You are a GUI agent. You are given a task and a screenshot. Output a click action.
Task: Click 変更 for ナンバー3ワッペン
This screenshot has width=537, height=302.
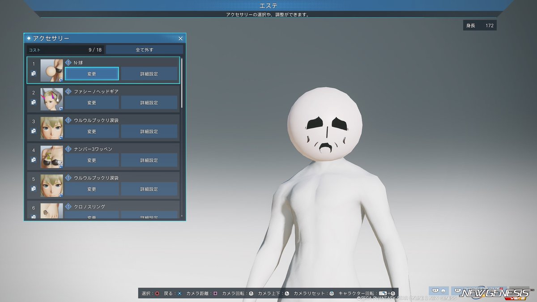point(92,160)
